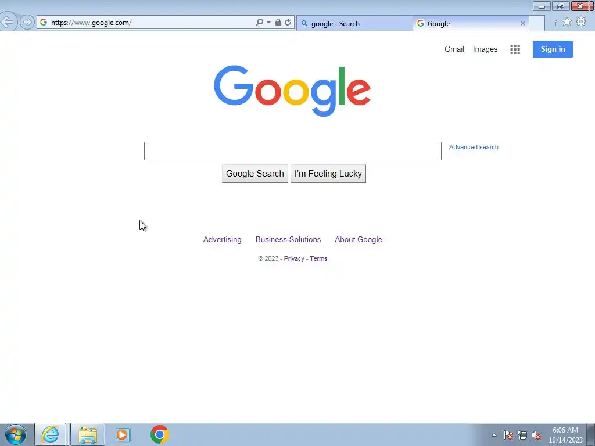
Task: Click the Sign in button
Action: point(553,49)
